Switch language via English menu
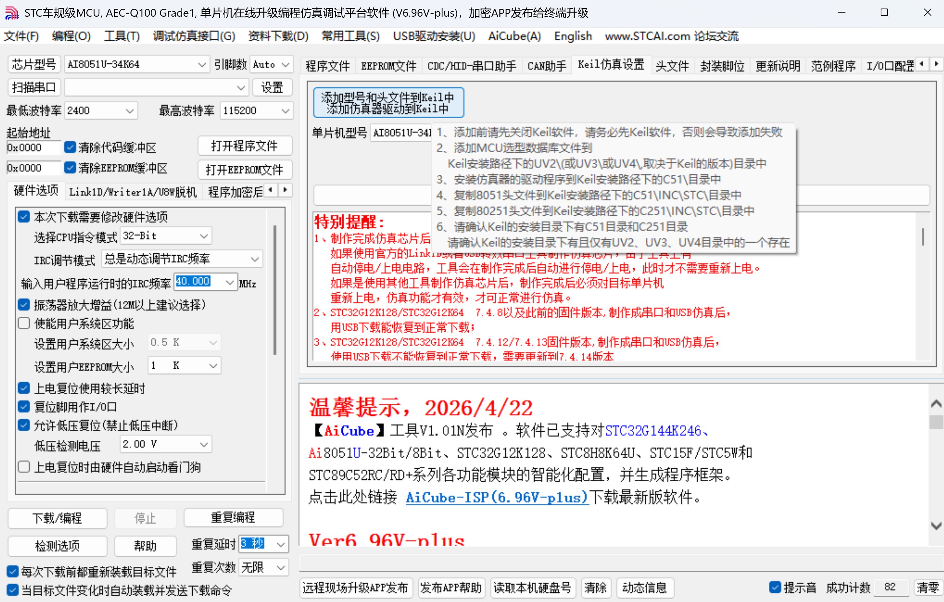944x602 pixels. click(573, 36)
